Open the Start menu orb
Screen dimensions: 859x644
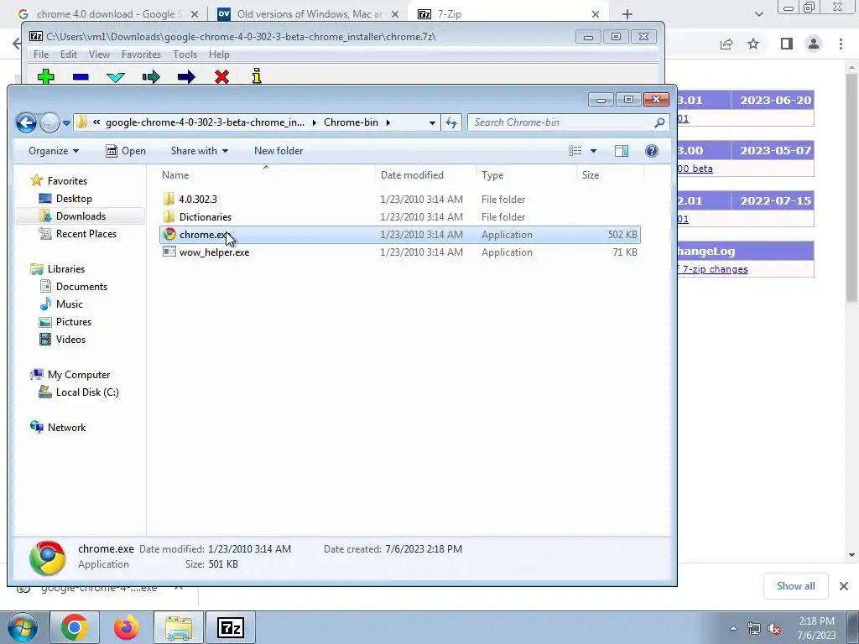click(23, 627)
